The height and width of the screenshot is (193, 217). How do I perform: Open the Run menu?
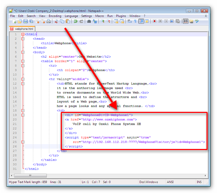tap(110, 16)
